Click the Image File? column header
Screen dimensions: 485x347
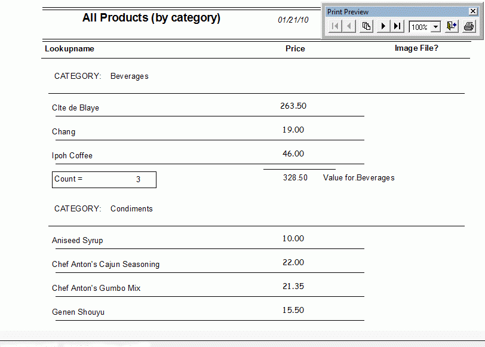pos(416,48)
